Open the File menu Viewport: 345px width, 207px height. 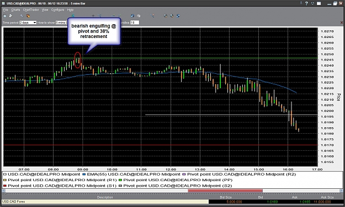pyautogui.click(x=6, y=10)
